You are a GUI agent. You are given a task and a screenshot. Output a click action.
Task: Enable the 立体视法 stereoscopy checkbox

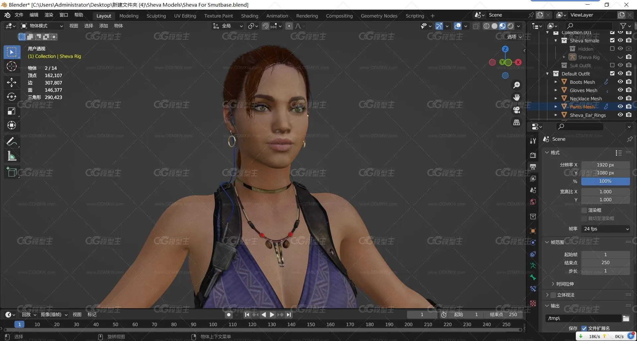tap(553, 295)
